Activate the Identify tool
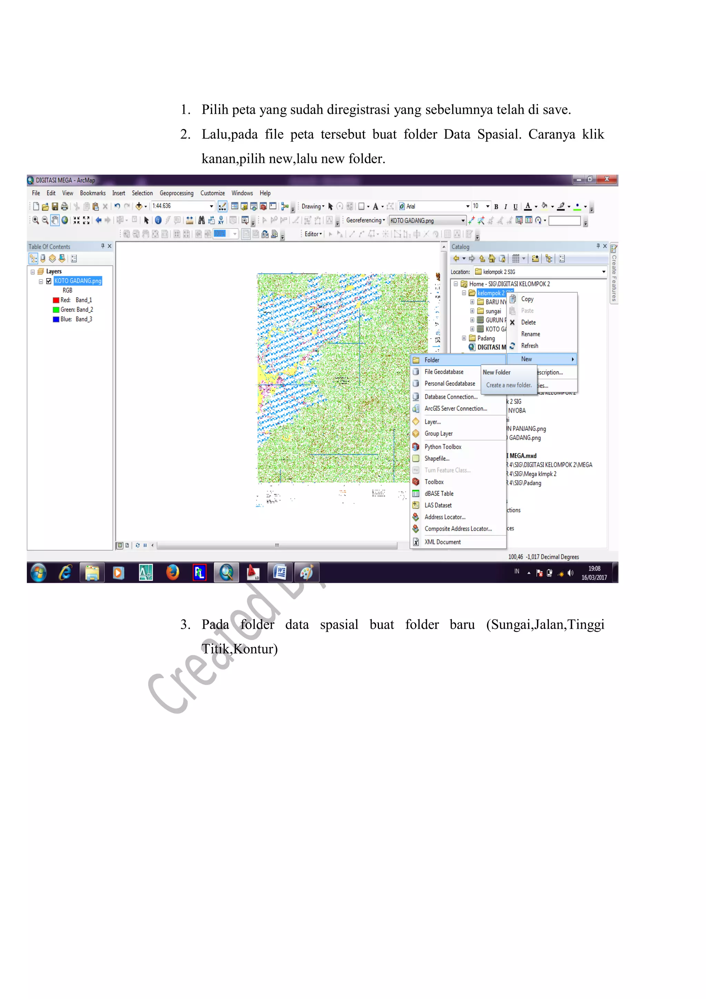 [x=158, y=220]
